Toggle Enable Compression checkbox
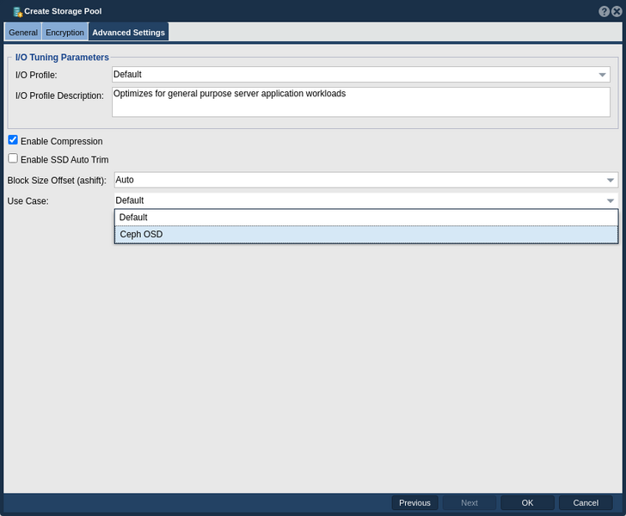626x516 pixels. (13, 140)
